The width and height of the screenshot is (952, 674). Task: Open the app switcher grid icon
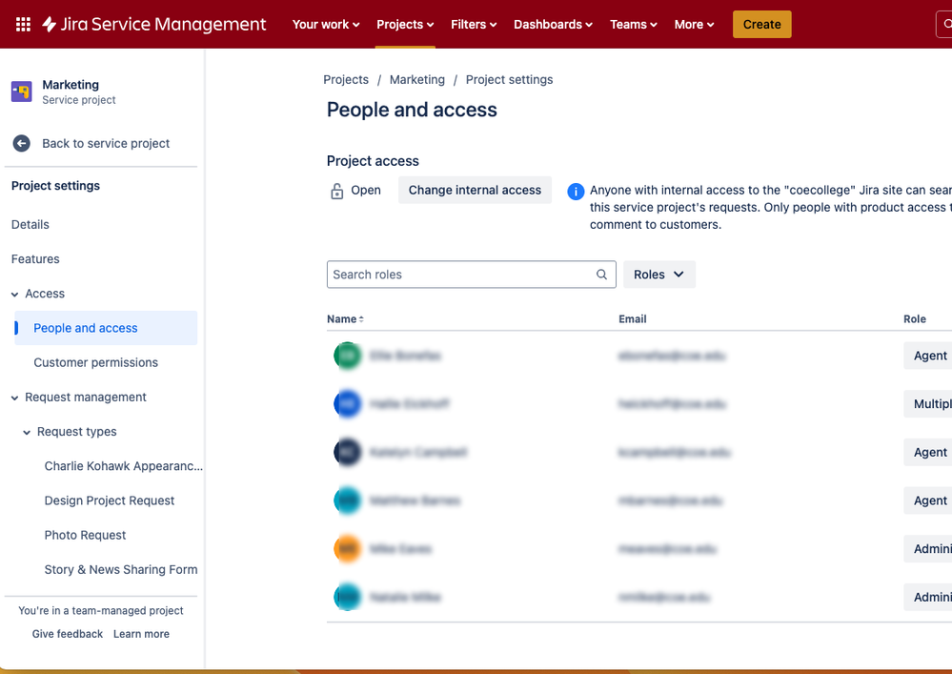pyautogui.click(x=23, y=24)
